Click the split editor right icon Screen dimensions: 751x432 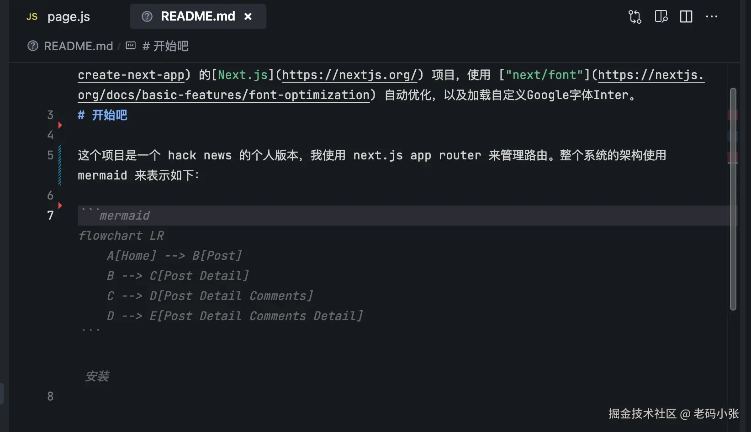686,17
